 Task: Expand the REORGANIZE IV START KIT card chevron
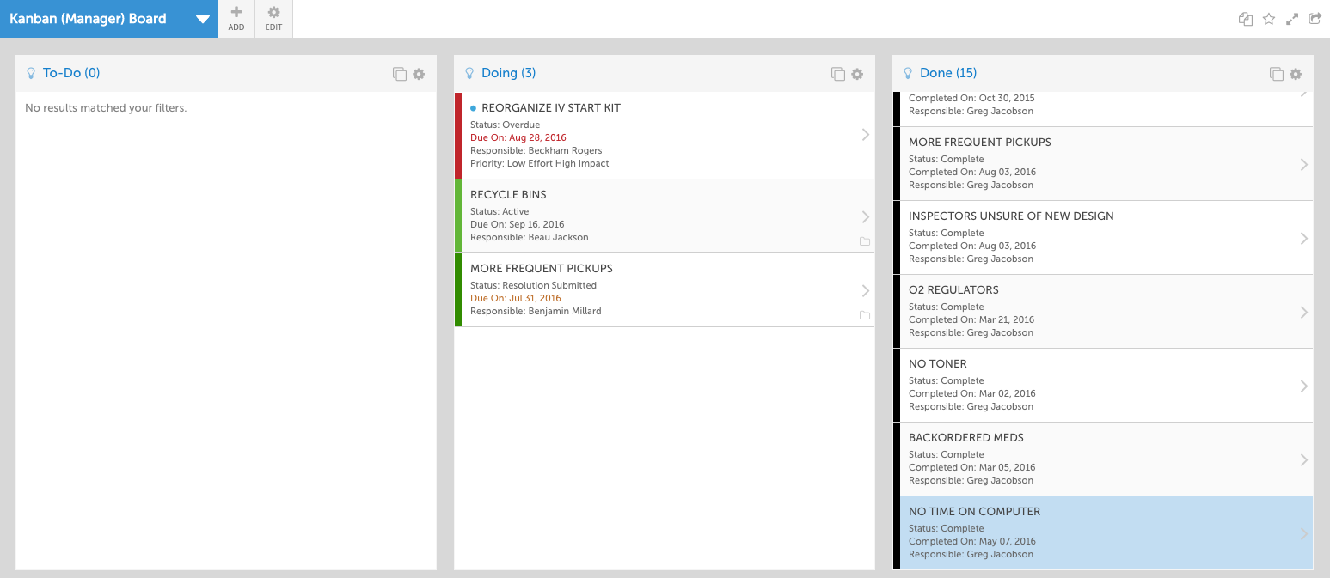(866, 133)
